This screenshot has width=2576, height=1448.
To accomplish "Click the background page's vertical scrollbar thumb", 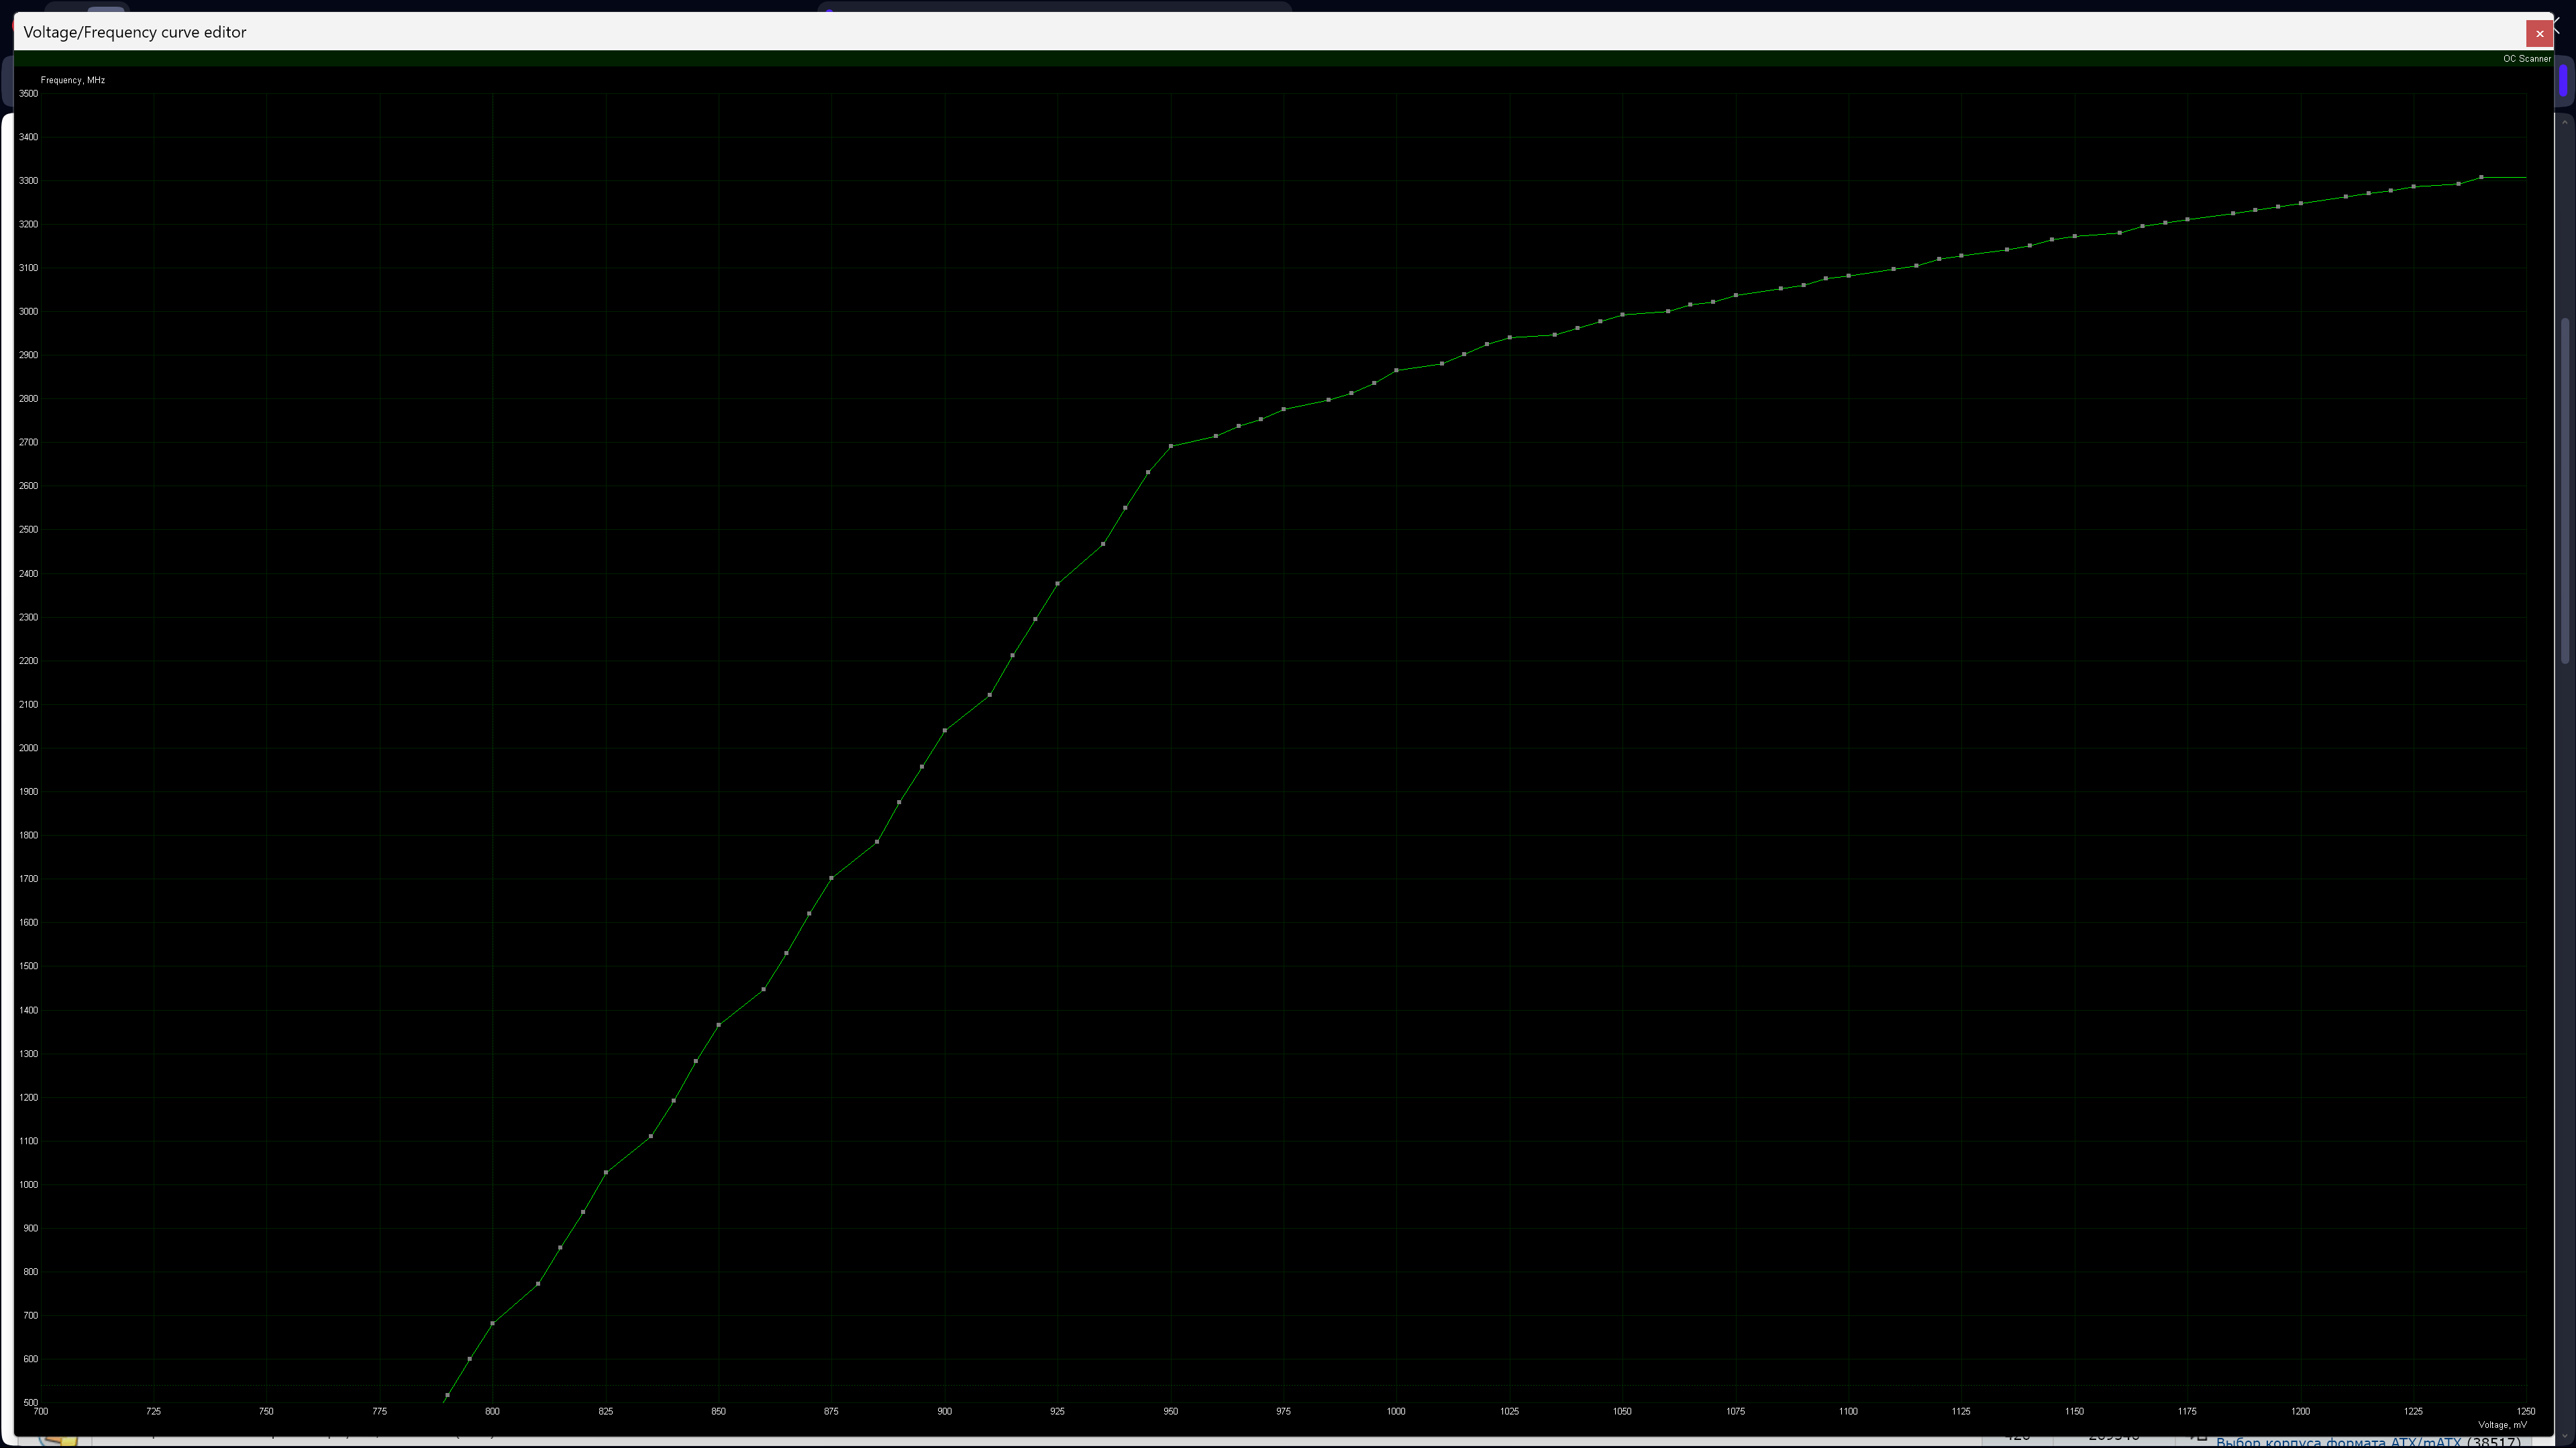I will [x=2565, y=490].
